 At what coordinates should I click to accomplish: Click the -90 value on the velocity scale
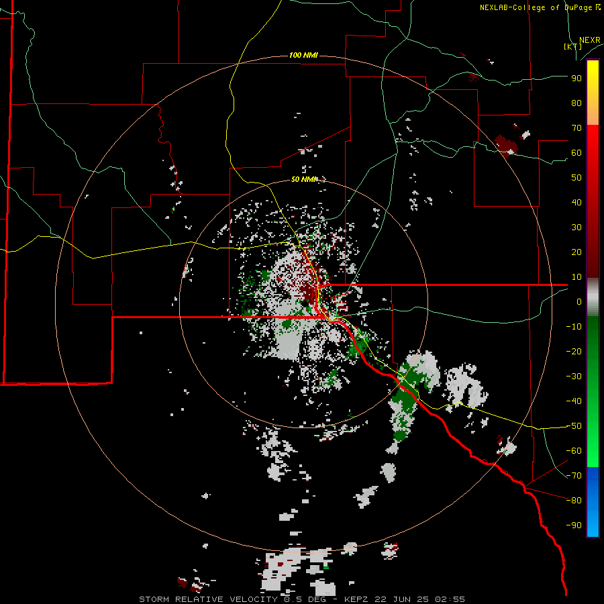574,525
